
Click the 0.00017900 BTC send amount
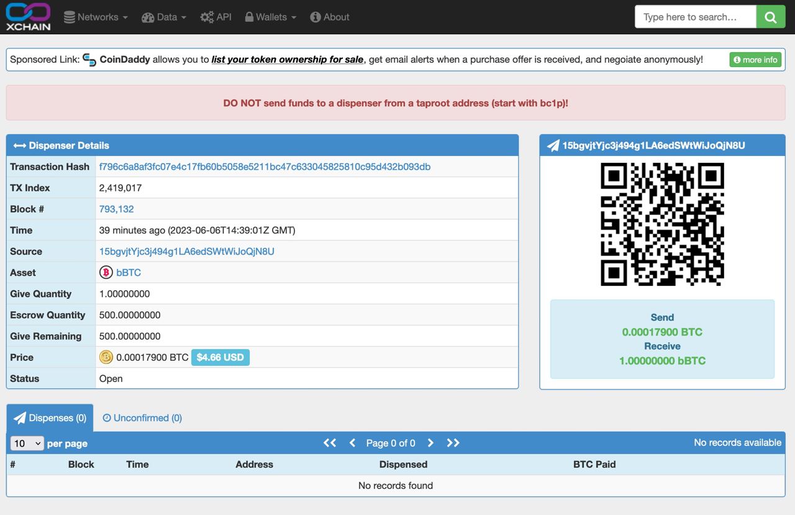tap(662, 332)
